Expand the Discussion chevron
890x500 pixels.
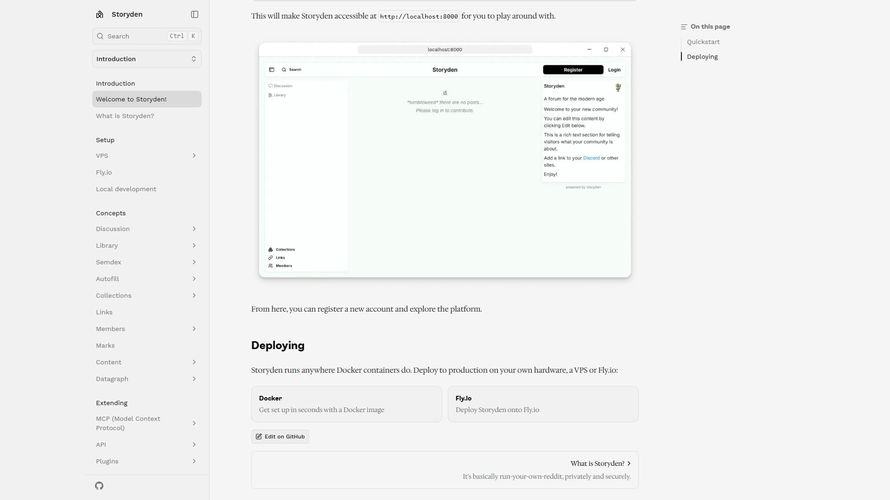click(194, 229)
